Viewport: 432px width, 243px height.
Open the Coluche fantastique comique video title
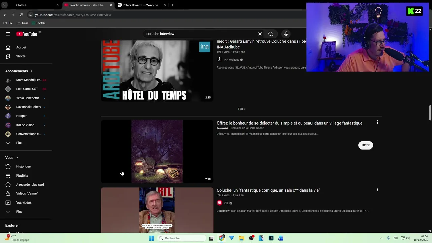[x=268, y=190]
